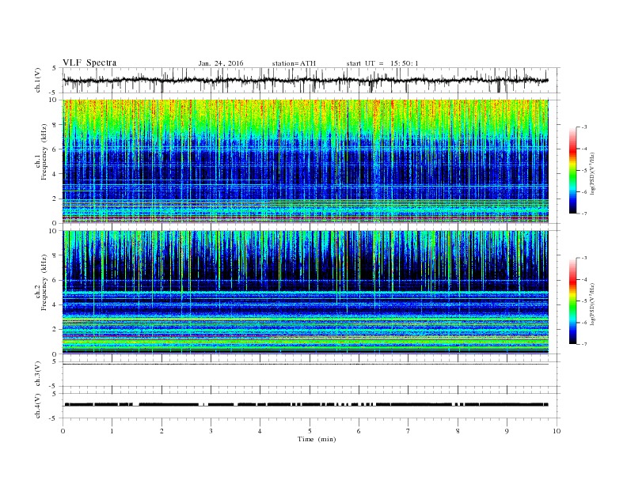
Task: Click the "ch.4(V)" axis label
Action: [38, 406]
